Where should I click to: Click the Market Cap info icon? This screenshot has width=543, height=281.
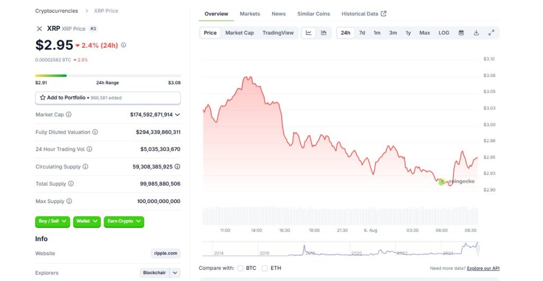pyautogui.click(x=68, y=115)
